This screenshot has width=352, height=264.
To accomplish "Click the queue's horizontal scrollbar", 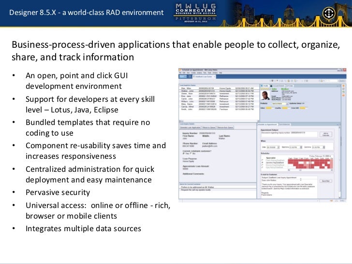I will [x=219, y=121].
